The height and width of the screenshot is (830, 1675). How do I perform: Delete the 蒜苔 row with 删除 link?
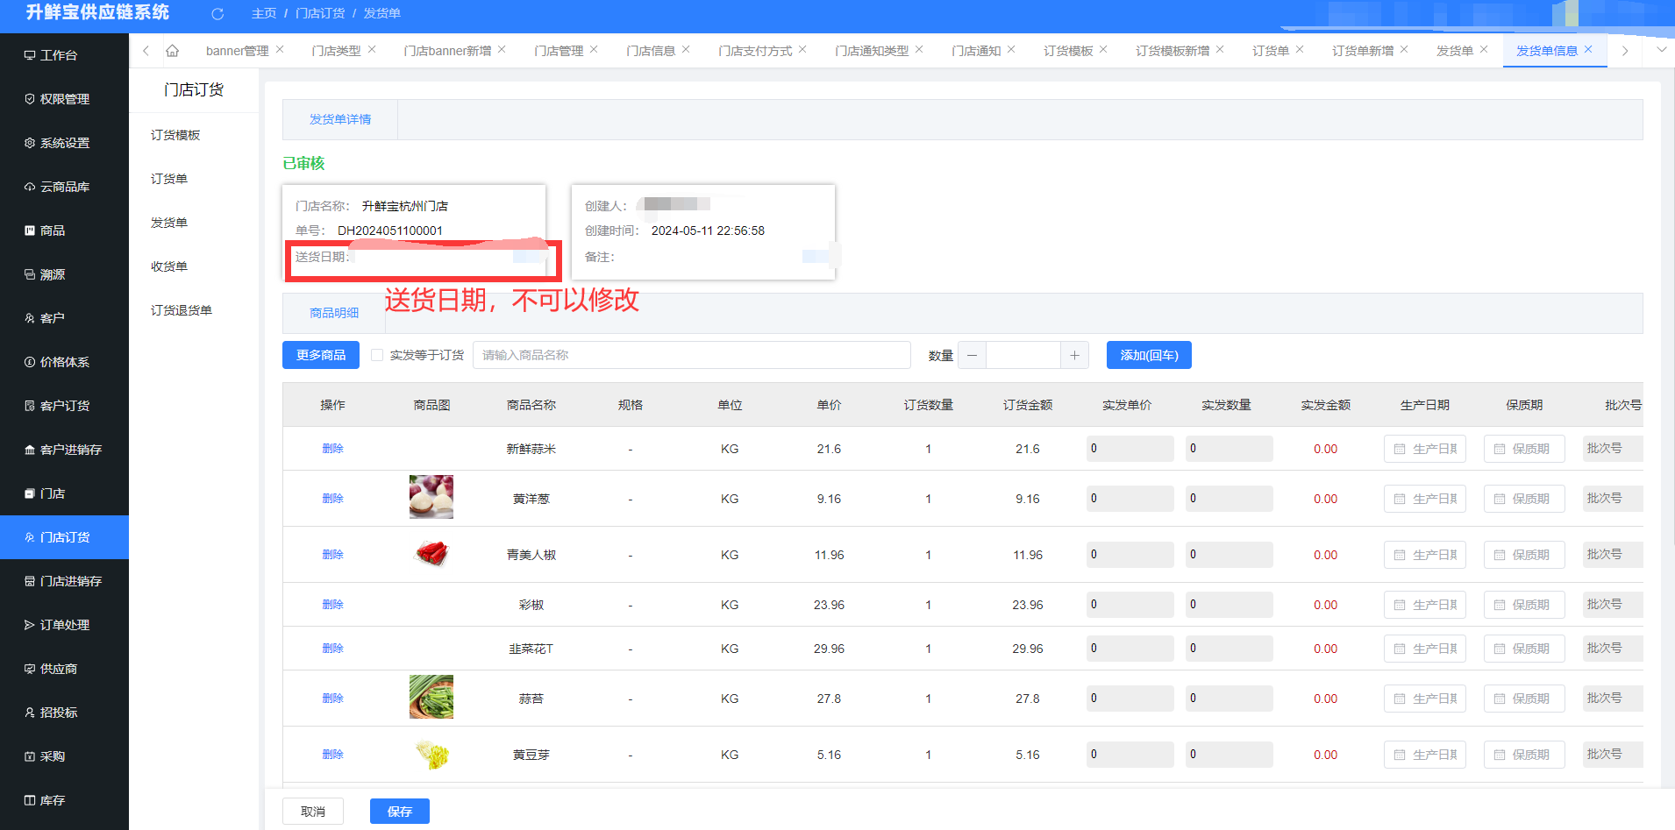tap(332, 699)
